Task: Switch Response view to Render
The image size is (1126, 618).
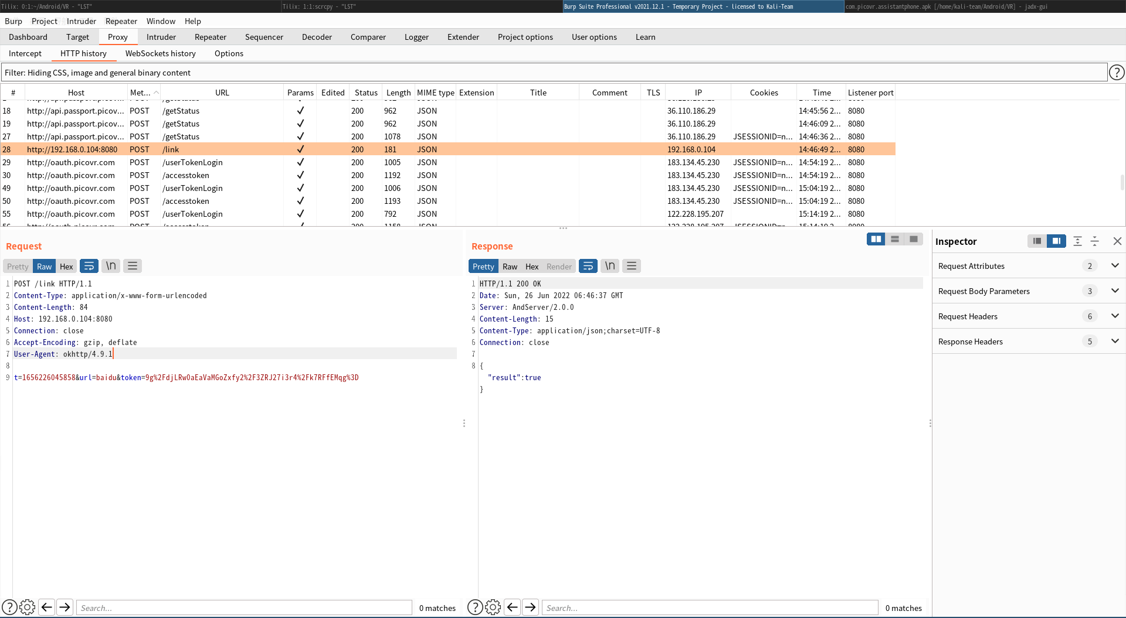Action: click(559, 267)
